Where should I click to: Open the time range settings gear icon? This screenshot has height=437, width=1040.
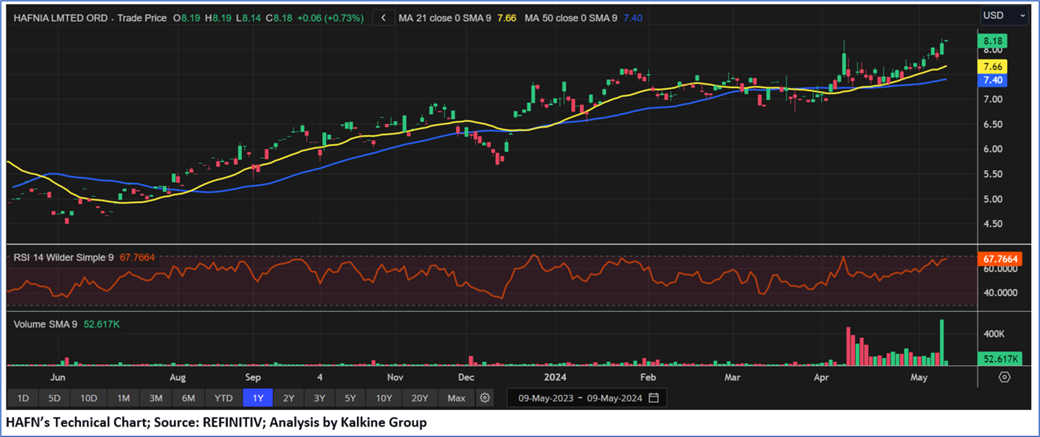click(x=484, y=398)
